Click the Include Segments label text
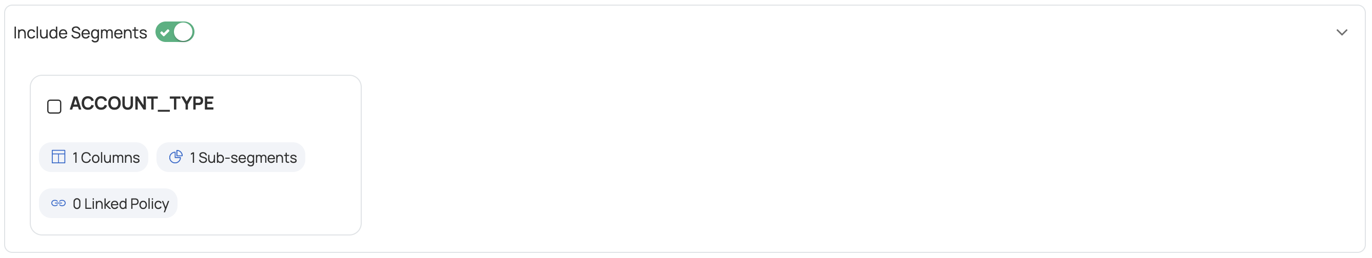The image size is (1372, 258). (x=80, y=33)
